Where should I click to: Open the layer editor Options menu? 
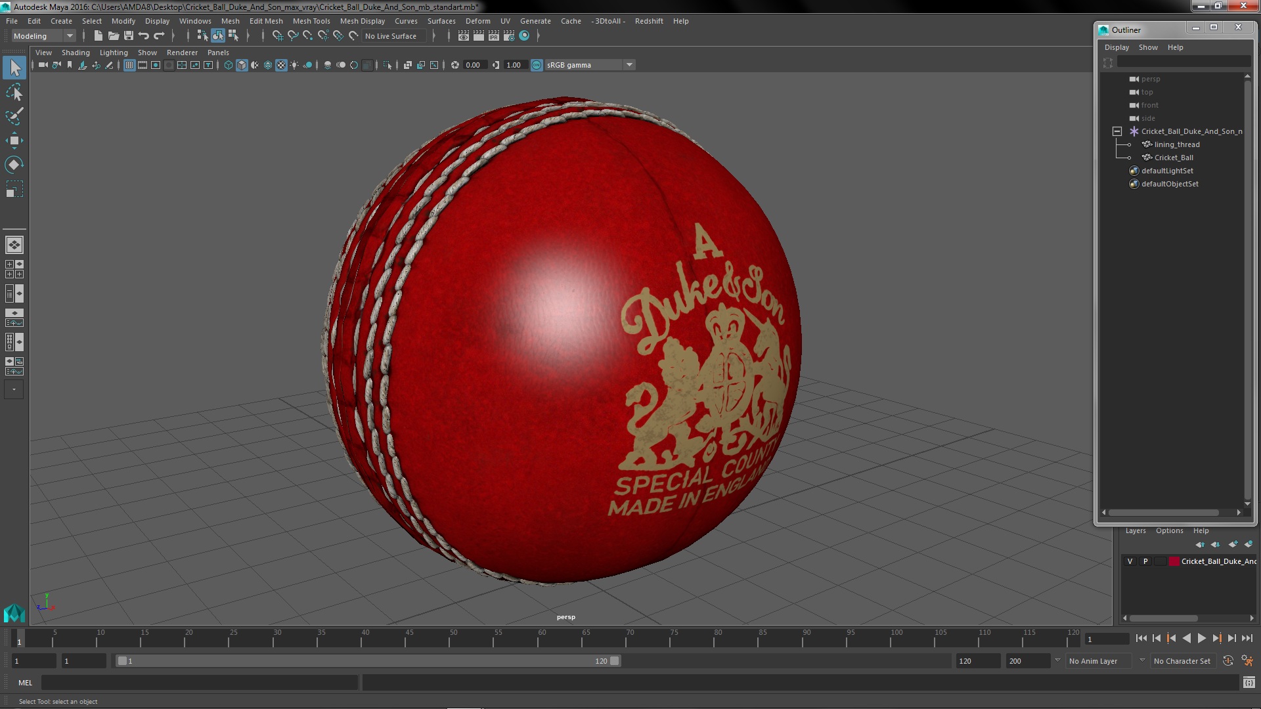click(1169, 530)
